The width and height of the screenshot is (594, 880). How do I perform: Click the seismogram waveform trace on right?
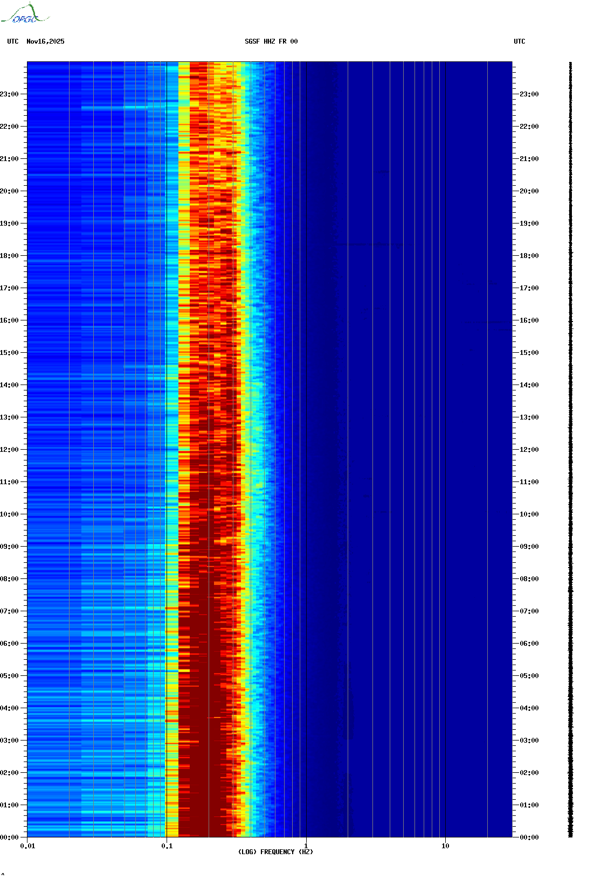coord(570,450)
